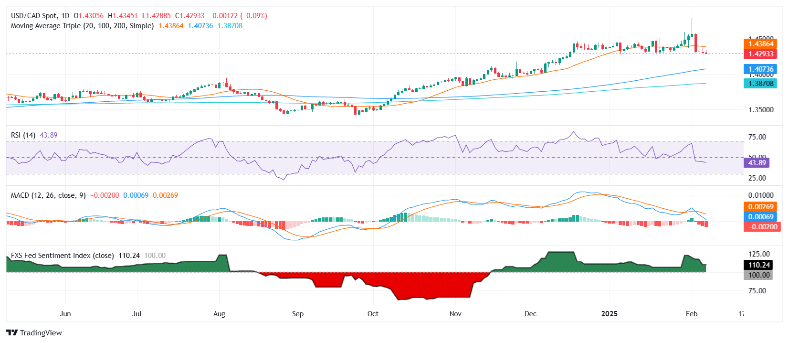Click the FXS Fed Sentiment Index label

(x=62, y=256)
